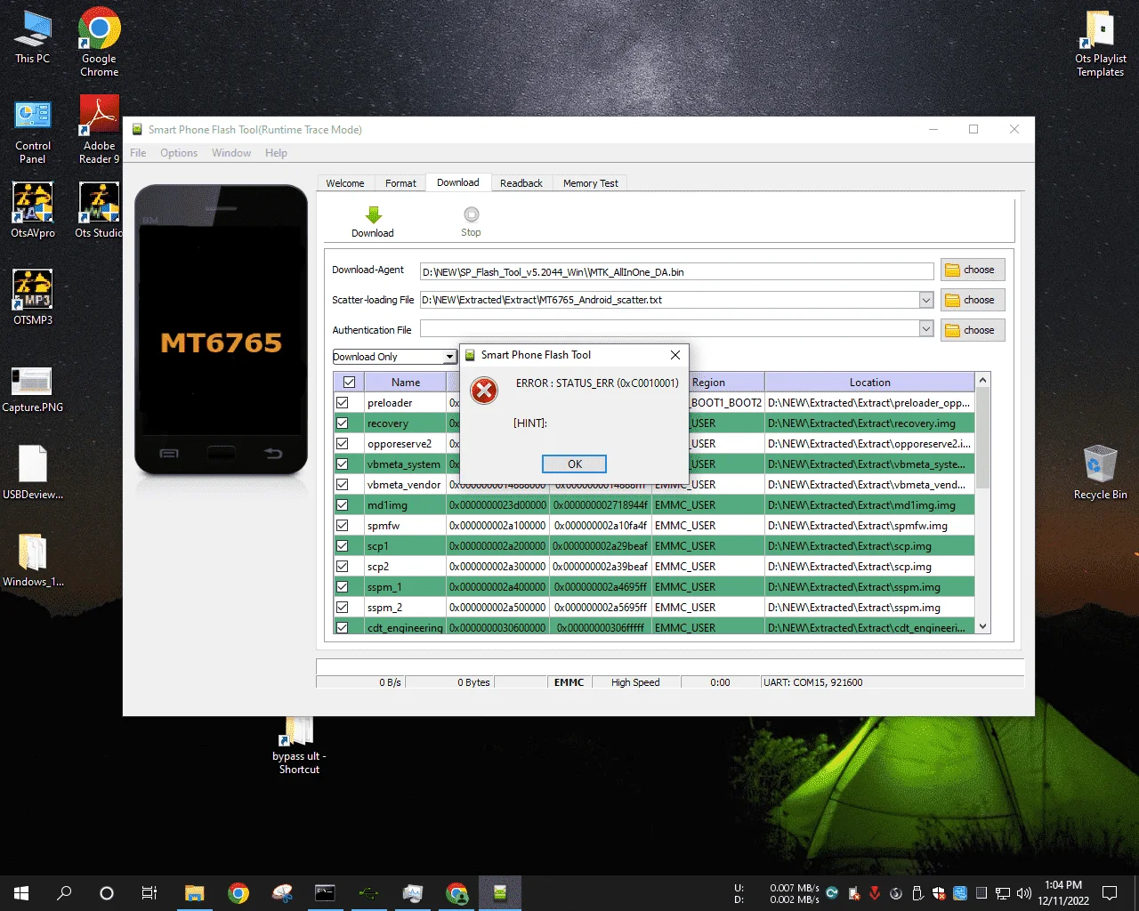Screen dimensions: 1139x911
Task: Open File Explorer from the taskbar
Action: pos(195,893)
